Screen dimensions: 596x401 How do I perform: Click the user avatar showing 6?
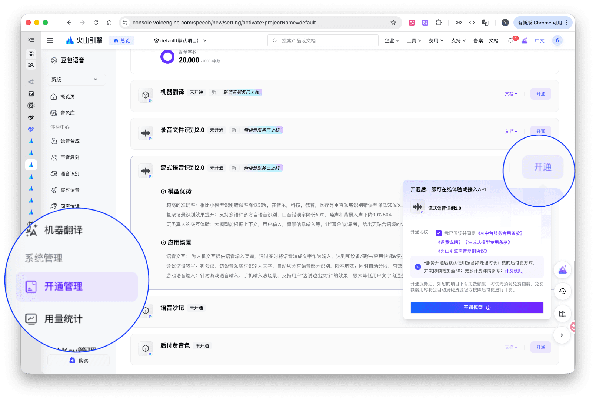(557, 40)
